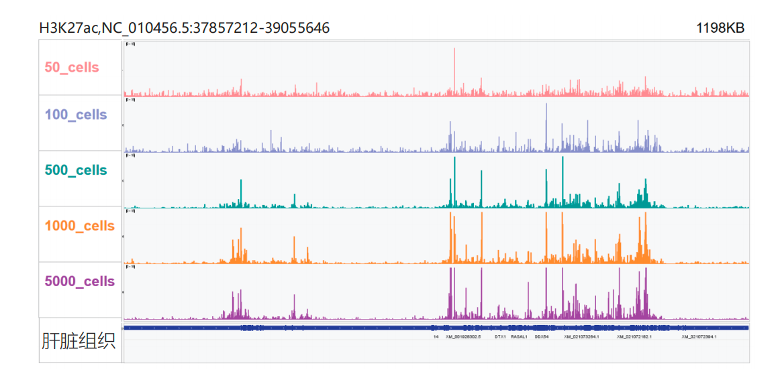Click the data range label in 5000_cells track
Image resolution: width=776 pixels, height=390 pixels.
130,267
